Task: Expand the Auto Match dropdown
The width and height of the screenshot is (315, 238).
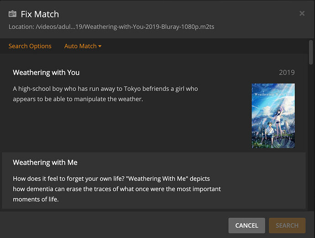Action: coord(80,46)
